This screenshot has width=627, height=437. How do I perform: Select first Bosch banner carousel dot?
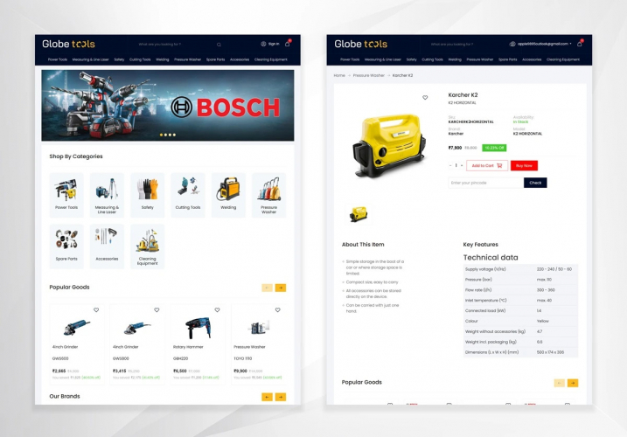(161, 135)
